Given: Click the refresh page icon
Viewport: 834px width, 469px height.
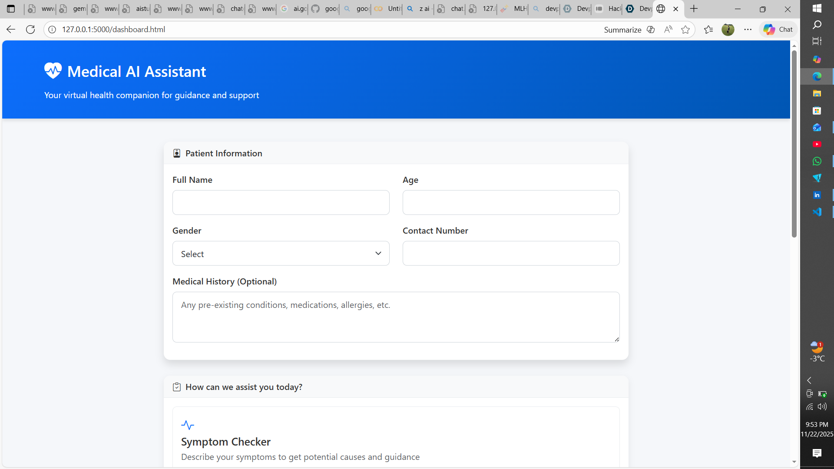Looking at the screenshot, I should pos(30,30).
